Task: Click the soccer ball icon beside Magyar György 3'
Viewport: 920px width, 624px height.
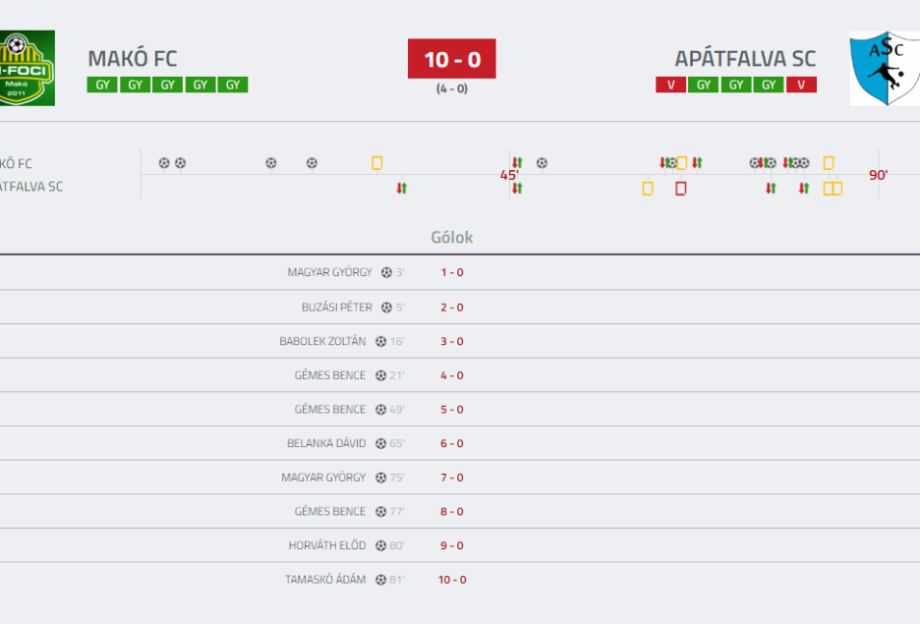Action: click(386, 272)
